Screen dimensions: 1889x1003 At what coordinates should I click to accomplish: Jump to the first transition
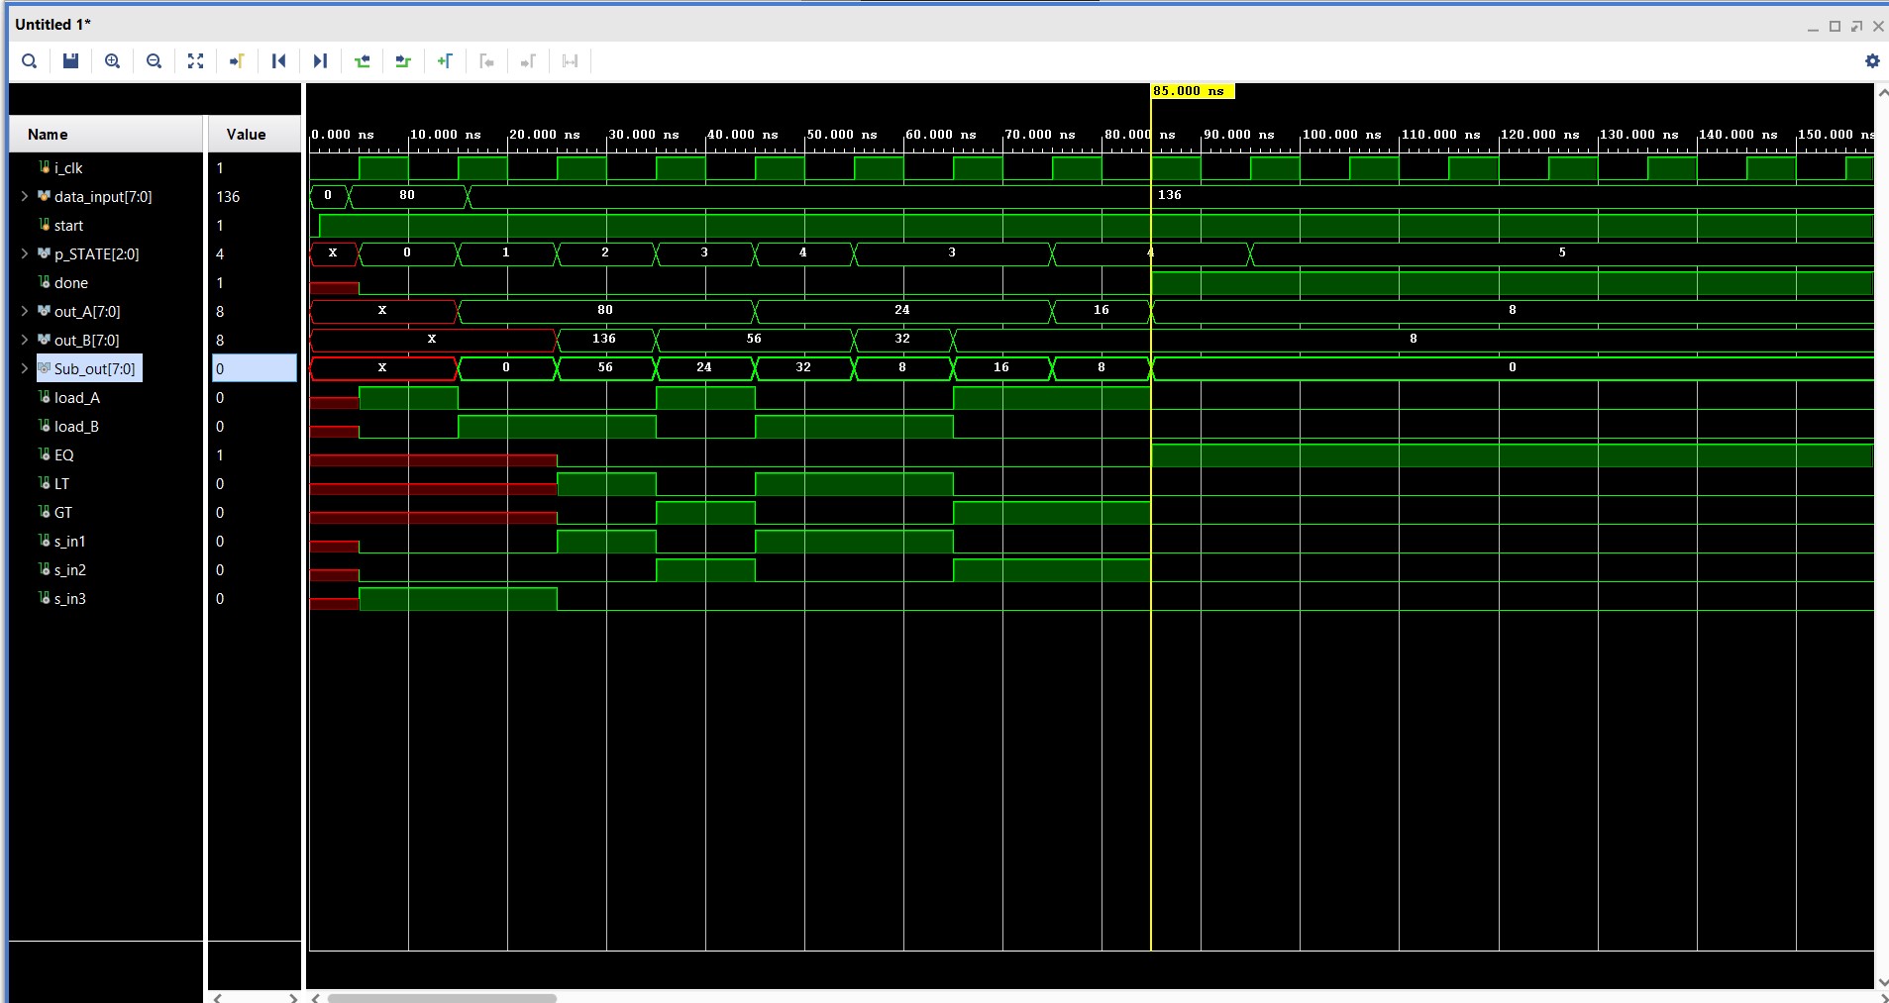tap(279, 60)
